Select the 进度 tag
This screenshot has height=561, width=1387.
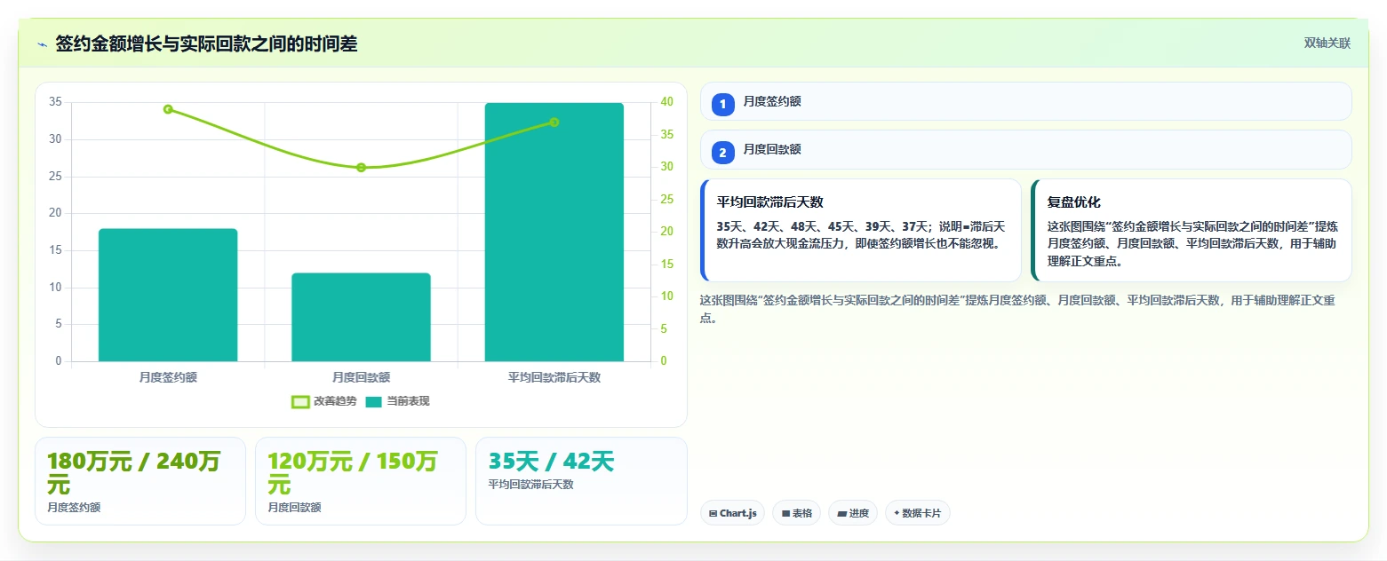853,513
